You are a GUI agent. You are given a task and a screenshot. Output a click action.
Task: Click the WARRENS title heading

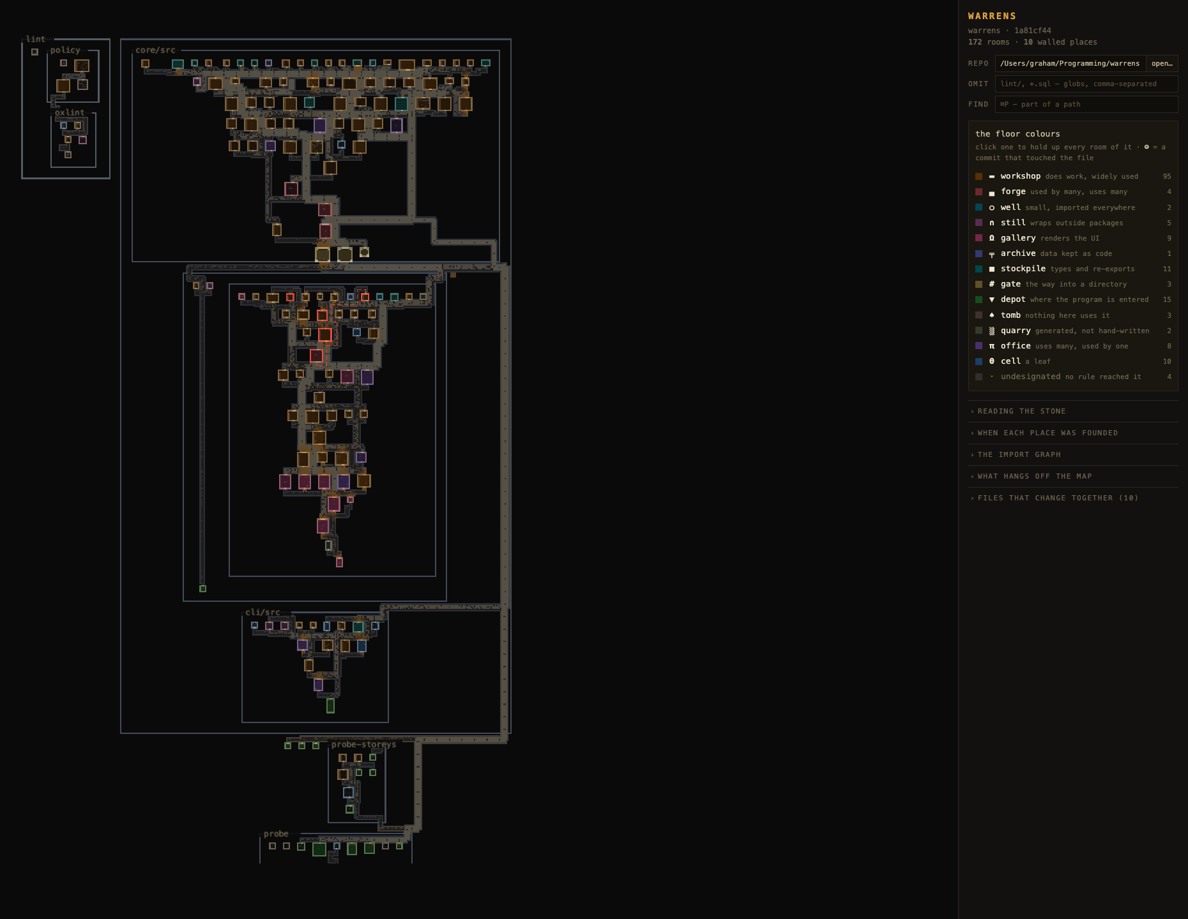tap(992, 16)
